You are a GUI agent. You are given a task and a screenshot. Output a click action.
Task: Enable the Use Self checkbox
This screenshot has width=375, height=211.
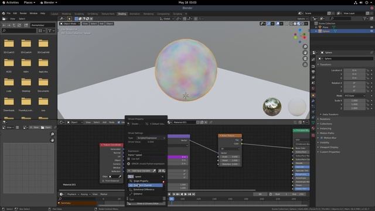click(x=129, y=159)
